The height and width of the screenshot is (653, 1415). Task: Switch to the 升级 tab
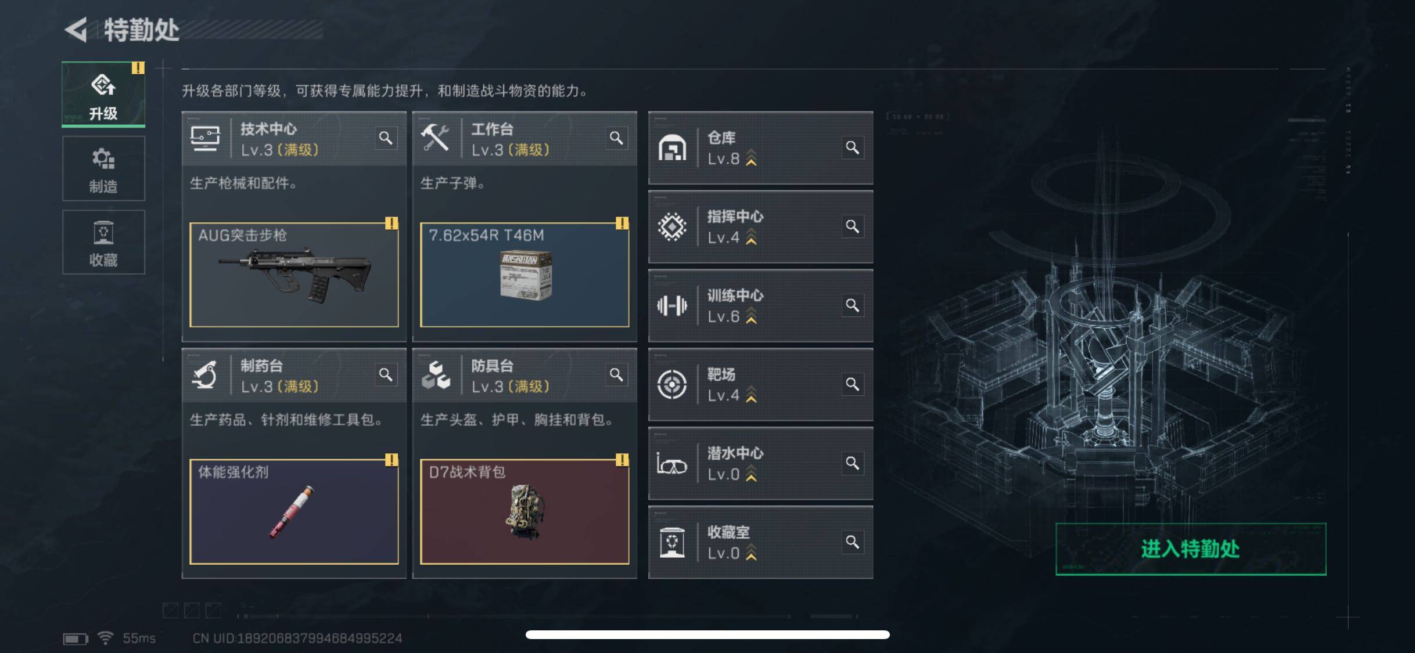pos(103,95)
